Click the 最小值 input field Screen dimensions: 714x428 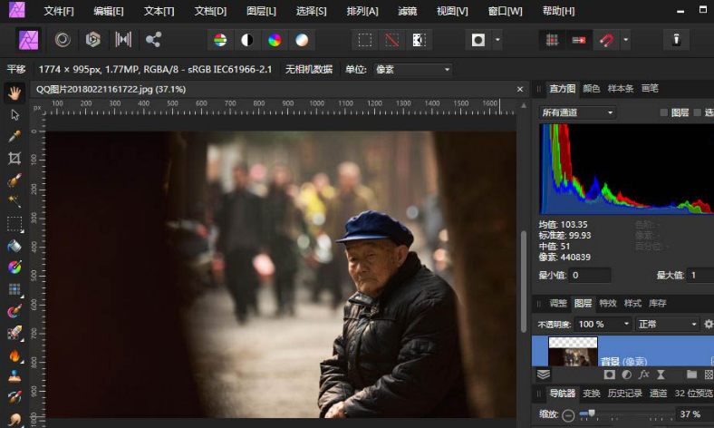pyautogui.click(x=590, y=275)
